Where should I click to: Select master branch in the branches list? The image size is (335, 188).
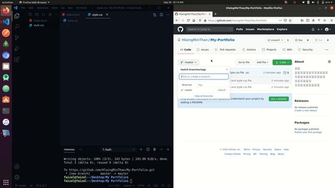point(204,90)
